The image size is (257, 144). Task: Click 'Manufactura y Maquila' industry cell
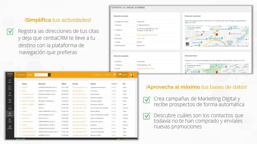click(x=96, y=98)
